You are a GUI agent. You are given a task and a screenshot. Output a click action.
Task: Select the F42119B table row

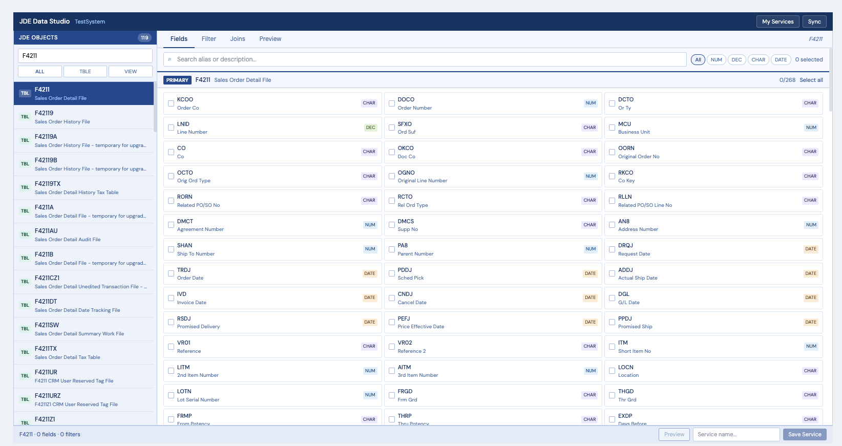[83, 164]
